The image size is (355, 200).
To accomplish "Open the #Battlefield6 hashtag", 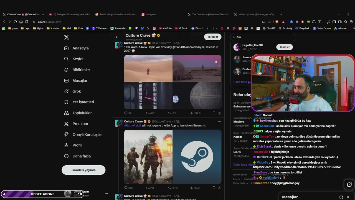I will point(133,126).
